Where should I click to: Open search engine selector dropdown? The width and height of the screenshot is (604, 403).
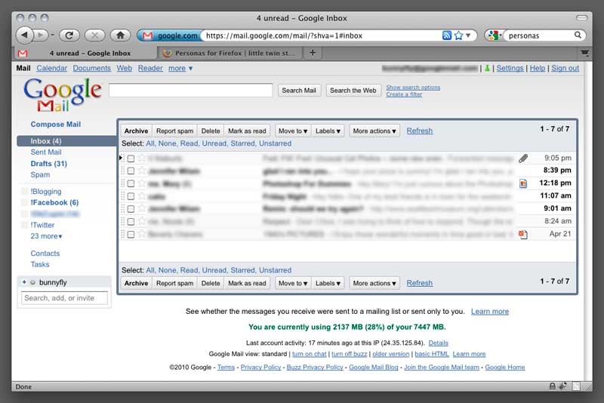pyautogui.click(x=495, y=35)
